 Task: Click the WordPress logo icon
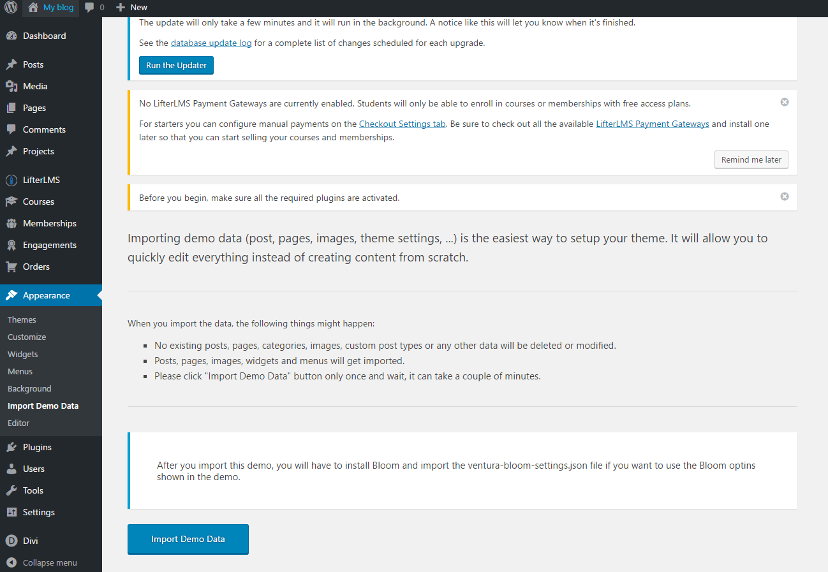(x=11, y=8)
